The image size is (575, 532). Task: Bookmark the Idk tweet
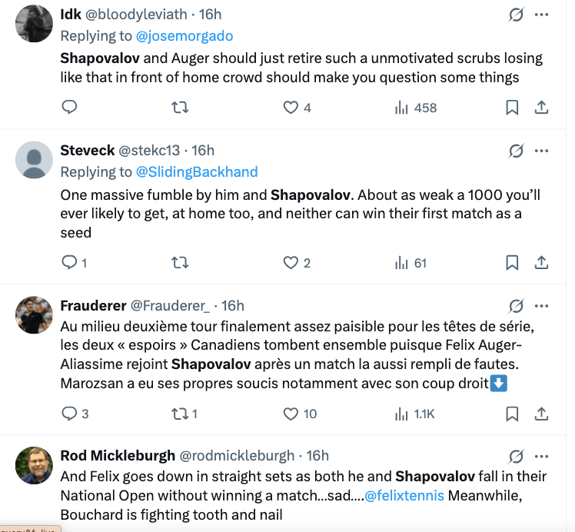(512, 108)
